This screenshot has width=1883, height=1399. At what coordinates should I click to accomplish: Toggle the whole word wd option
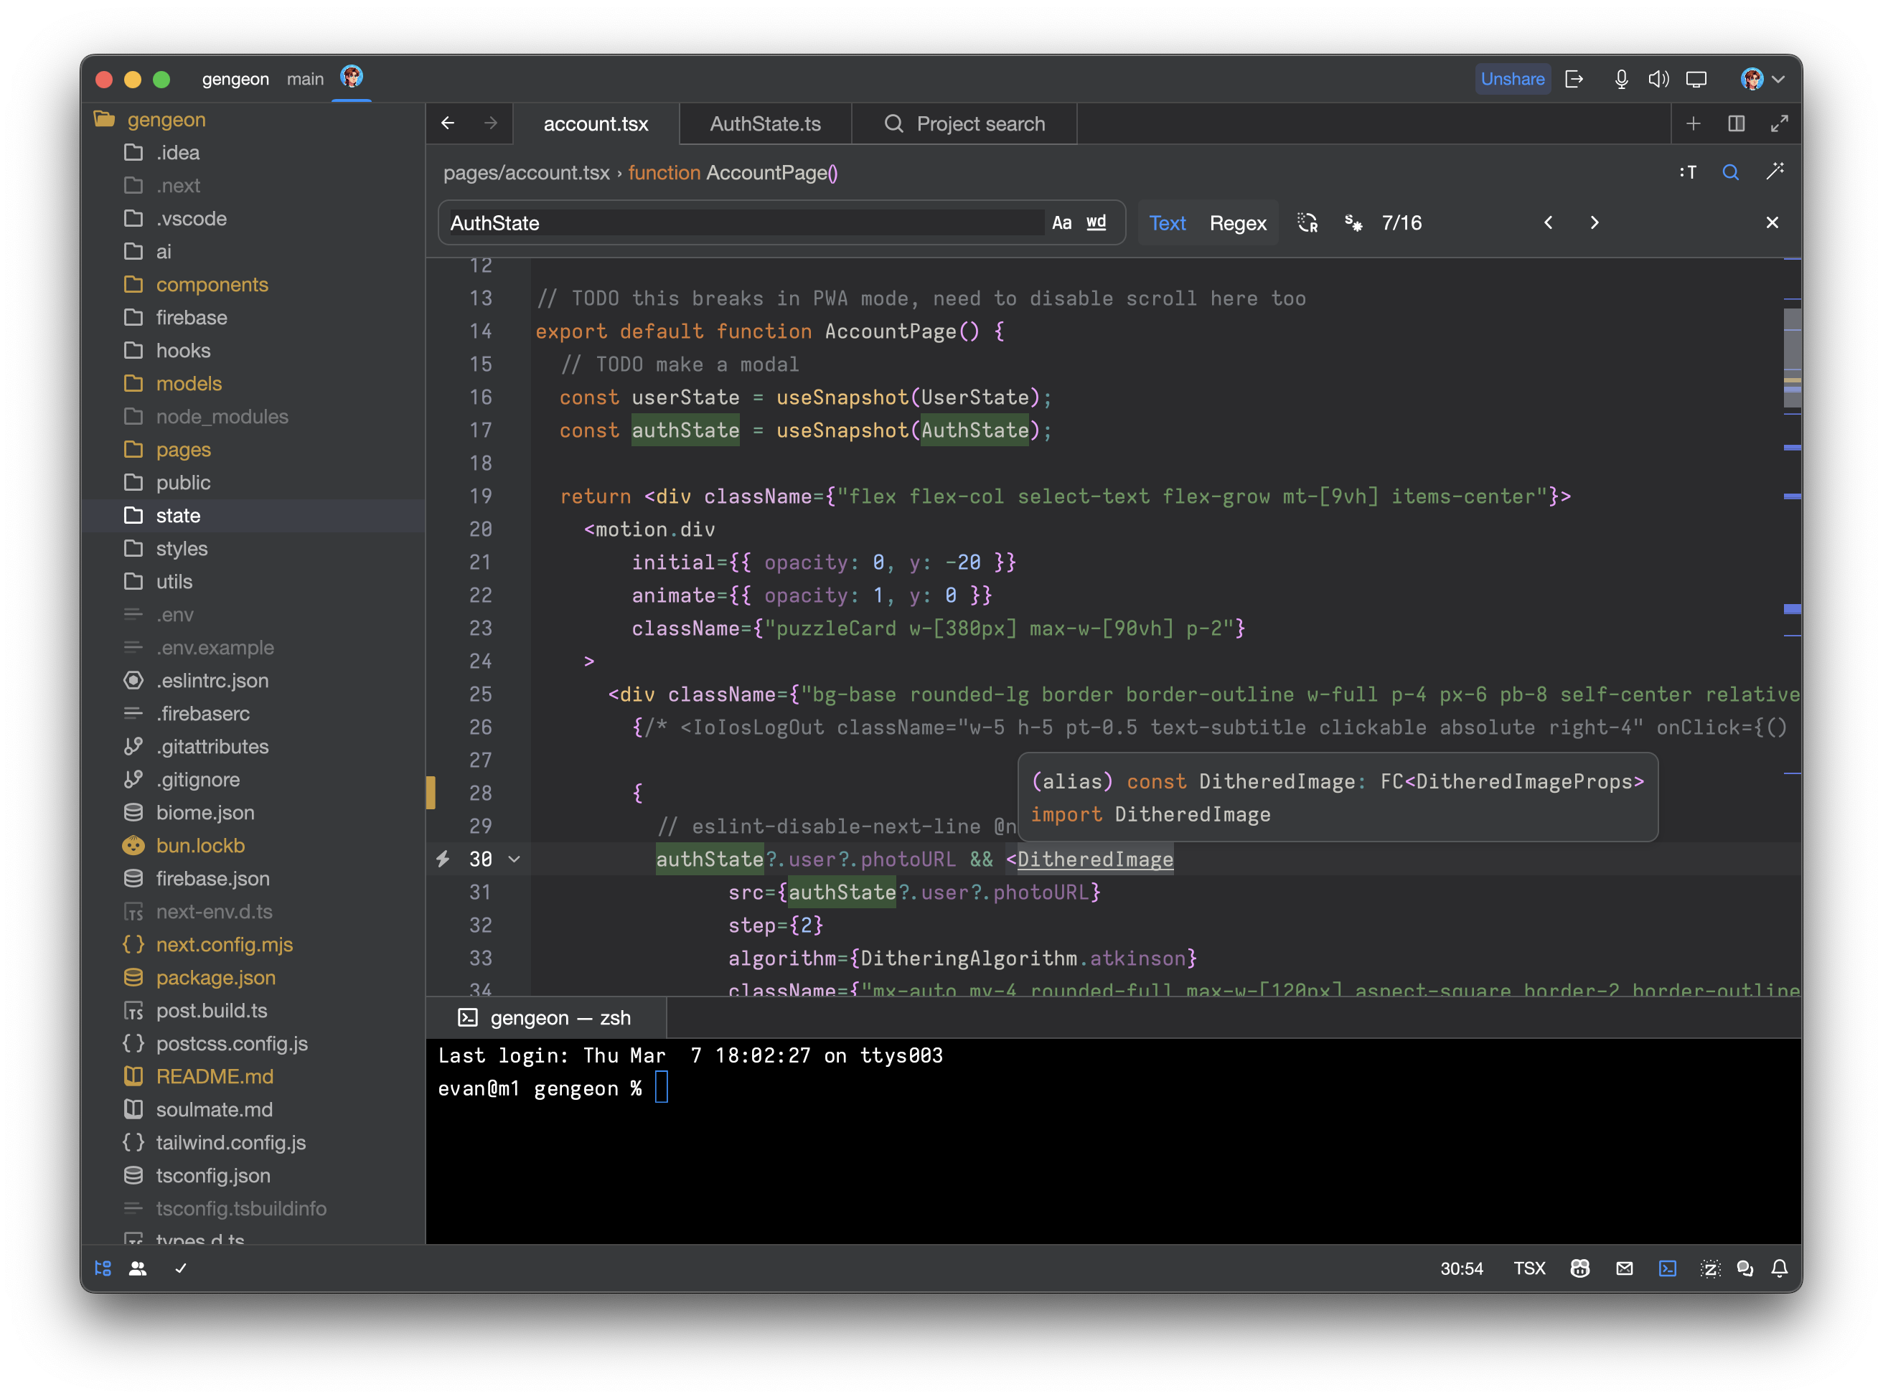[x=1096, y=222]
